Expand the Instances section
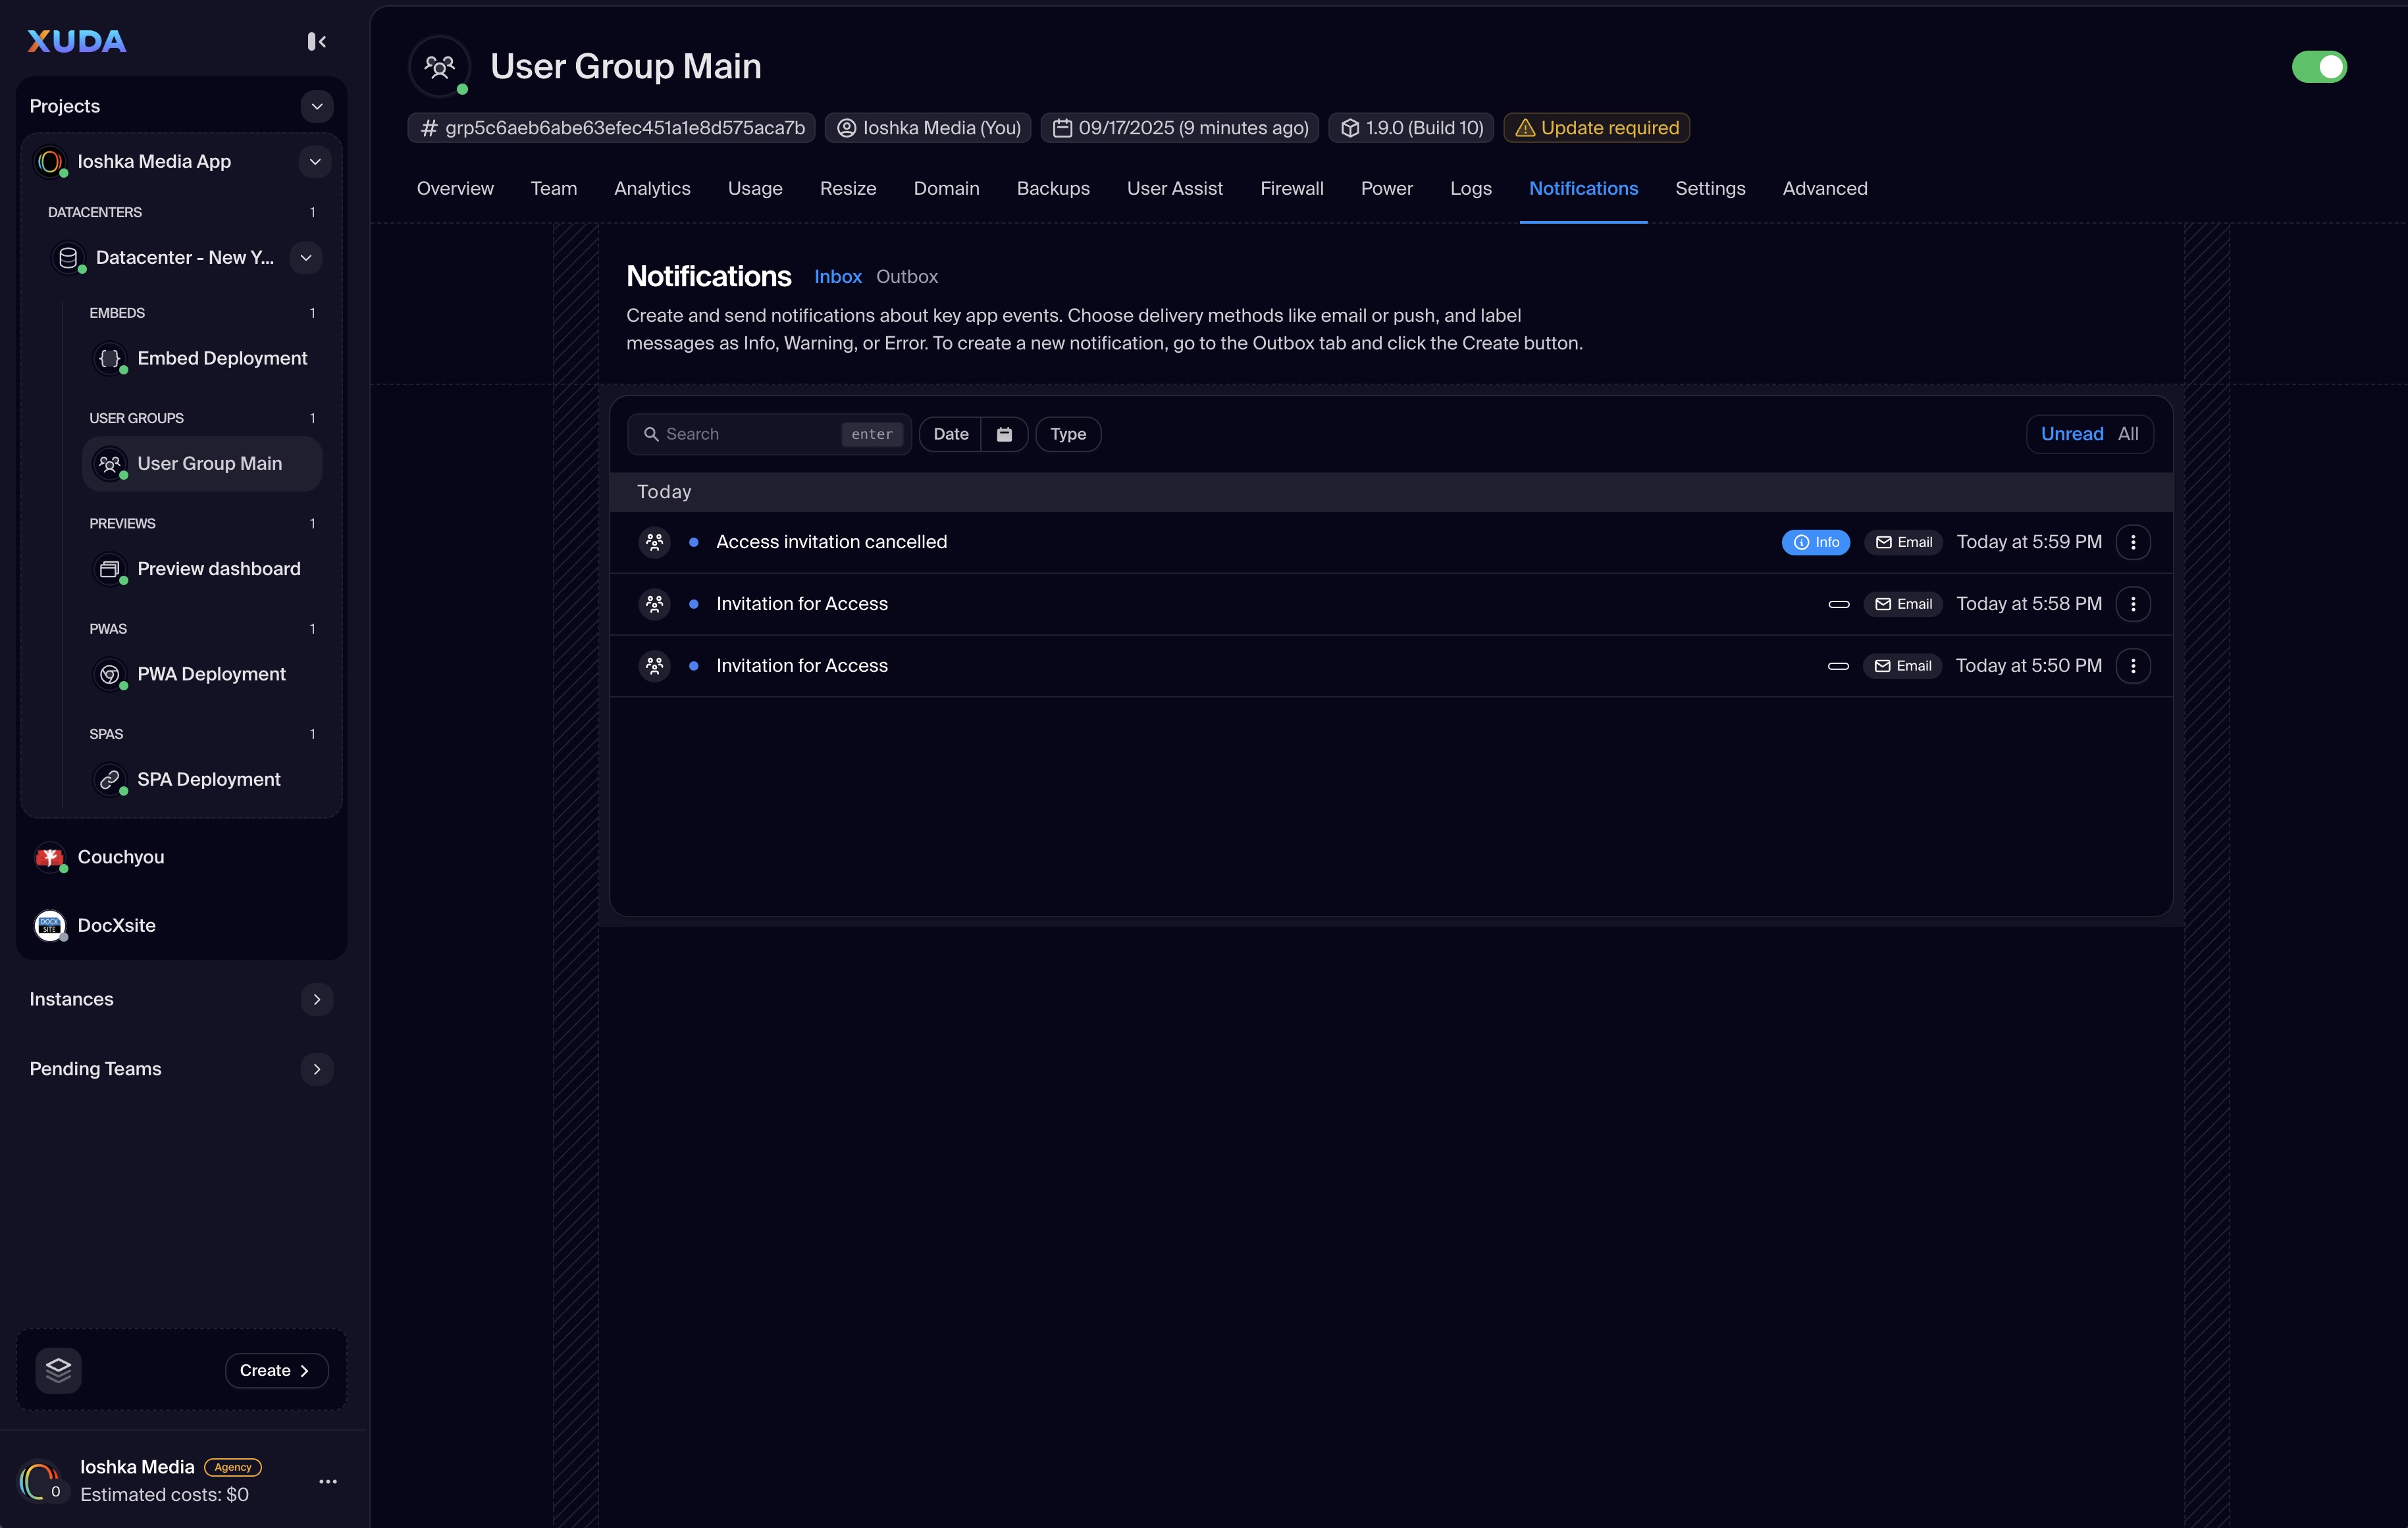Image resolution: width=2408 pixels, height=1528 pixels. [317, 1000]
